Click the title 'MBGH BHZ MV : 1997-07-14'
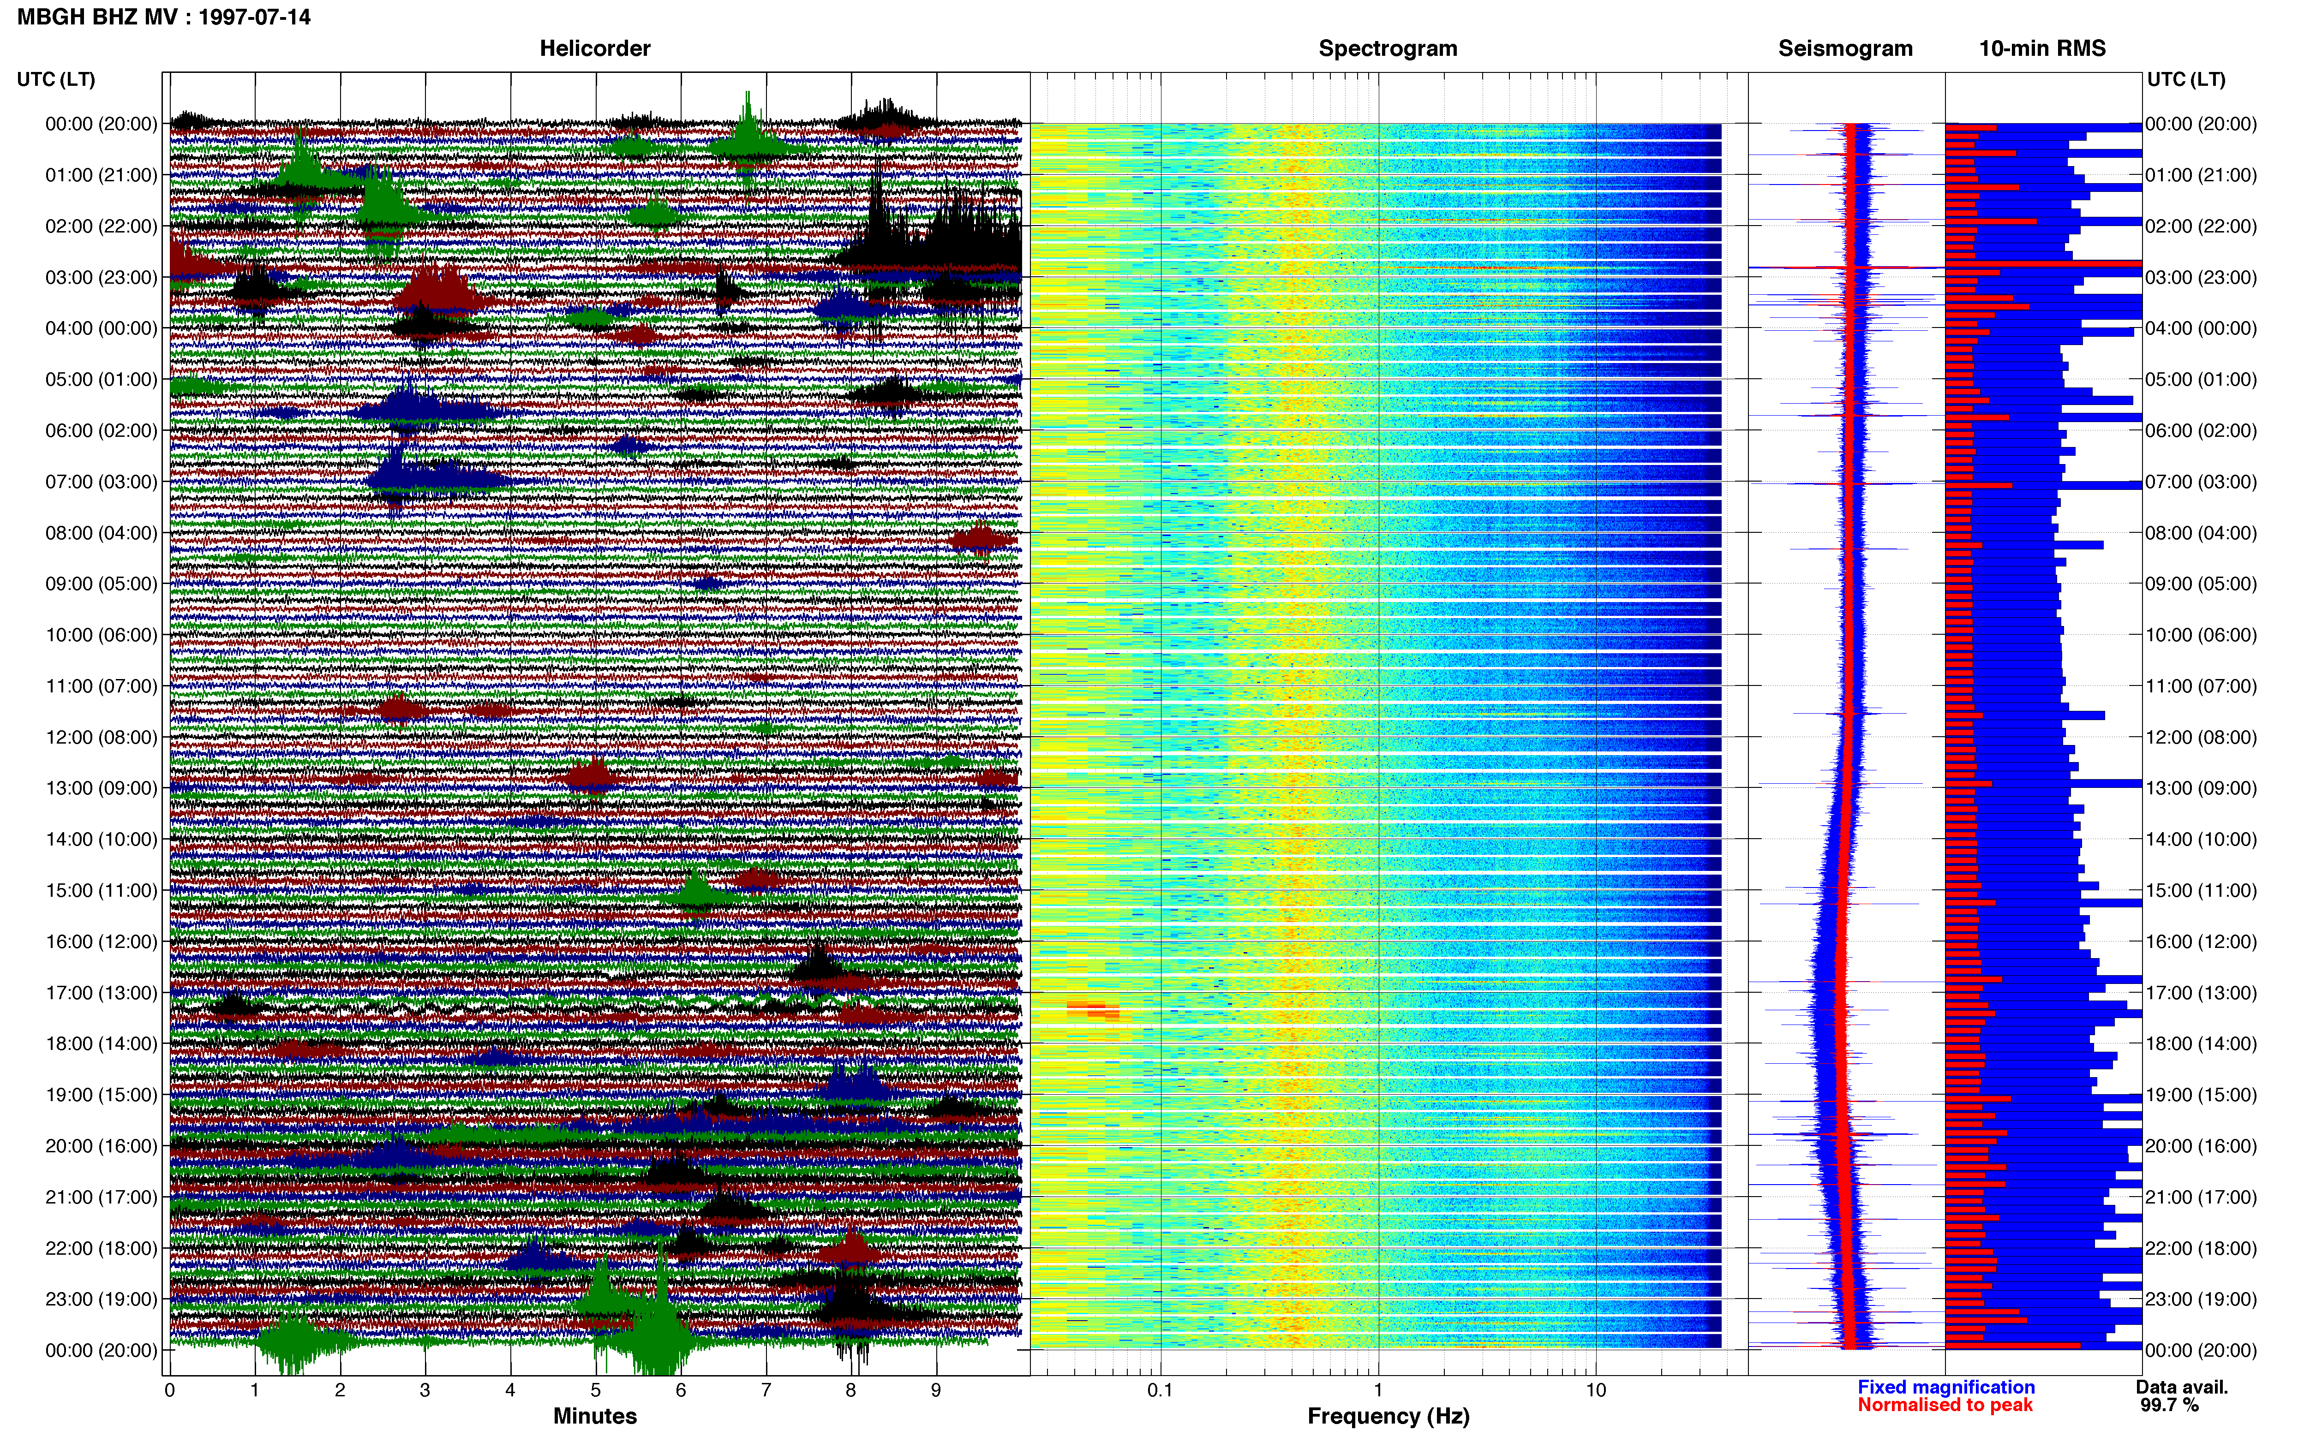2316x1448 pixels. click(x=164, y=17)
